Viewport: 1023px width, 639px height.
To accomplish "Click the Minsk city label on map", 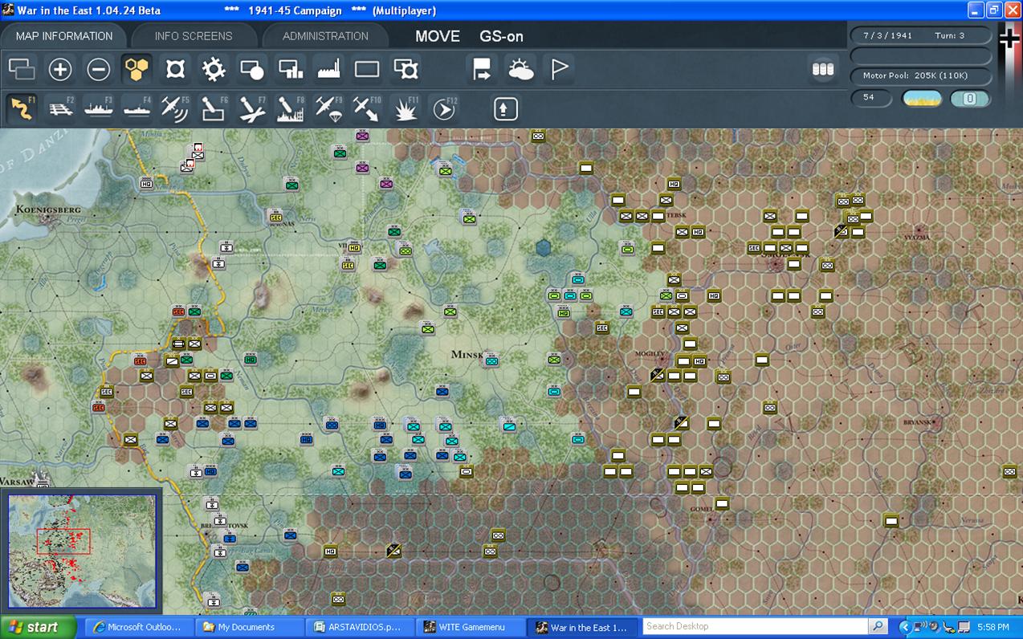I will (468, 355).
